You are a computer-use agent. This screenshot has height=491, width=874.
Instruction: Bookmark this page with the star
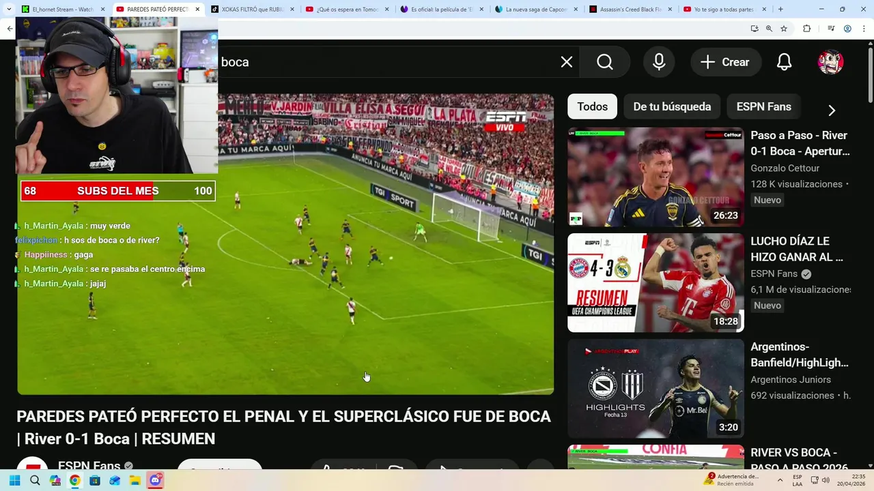(784, 29)
